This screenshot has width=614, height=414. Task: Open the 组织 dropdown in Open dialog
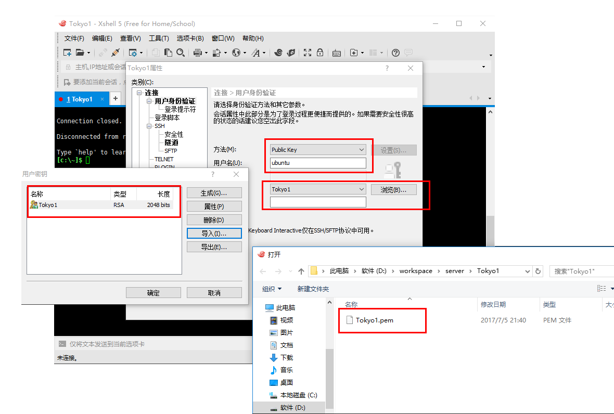coord(272,289)
